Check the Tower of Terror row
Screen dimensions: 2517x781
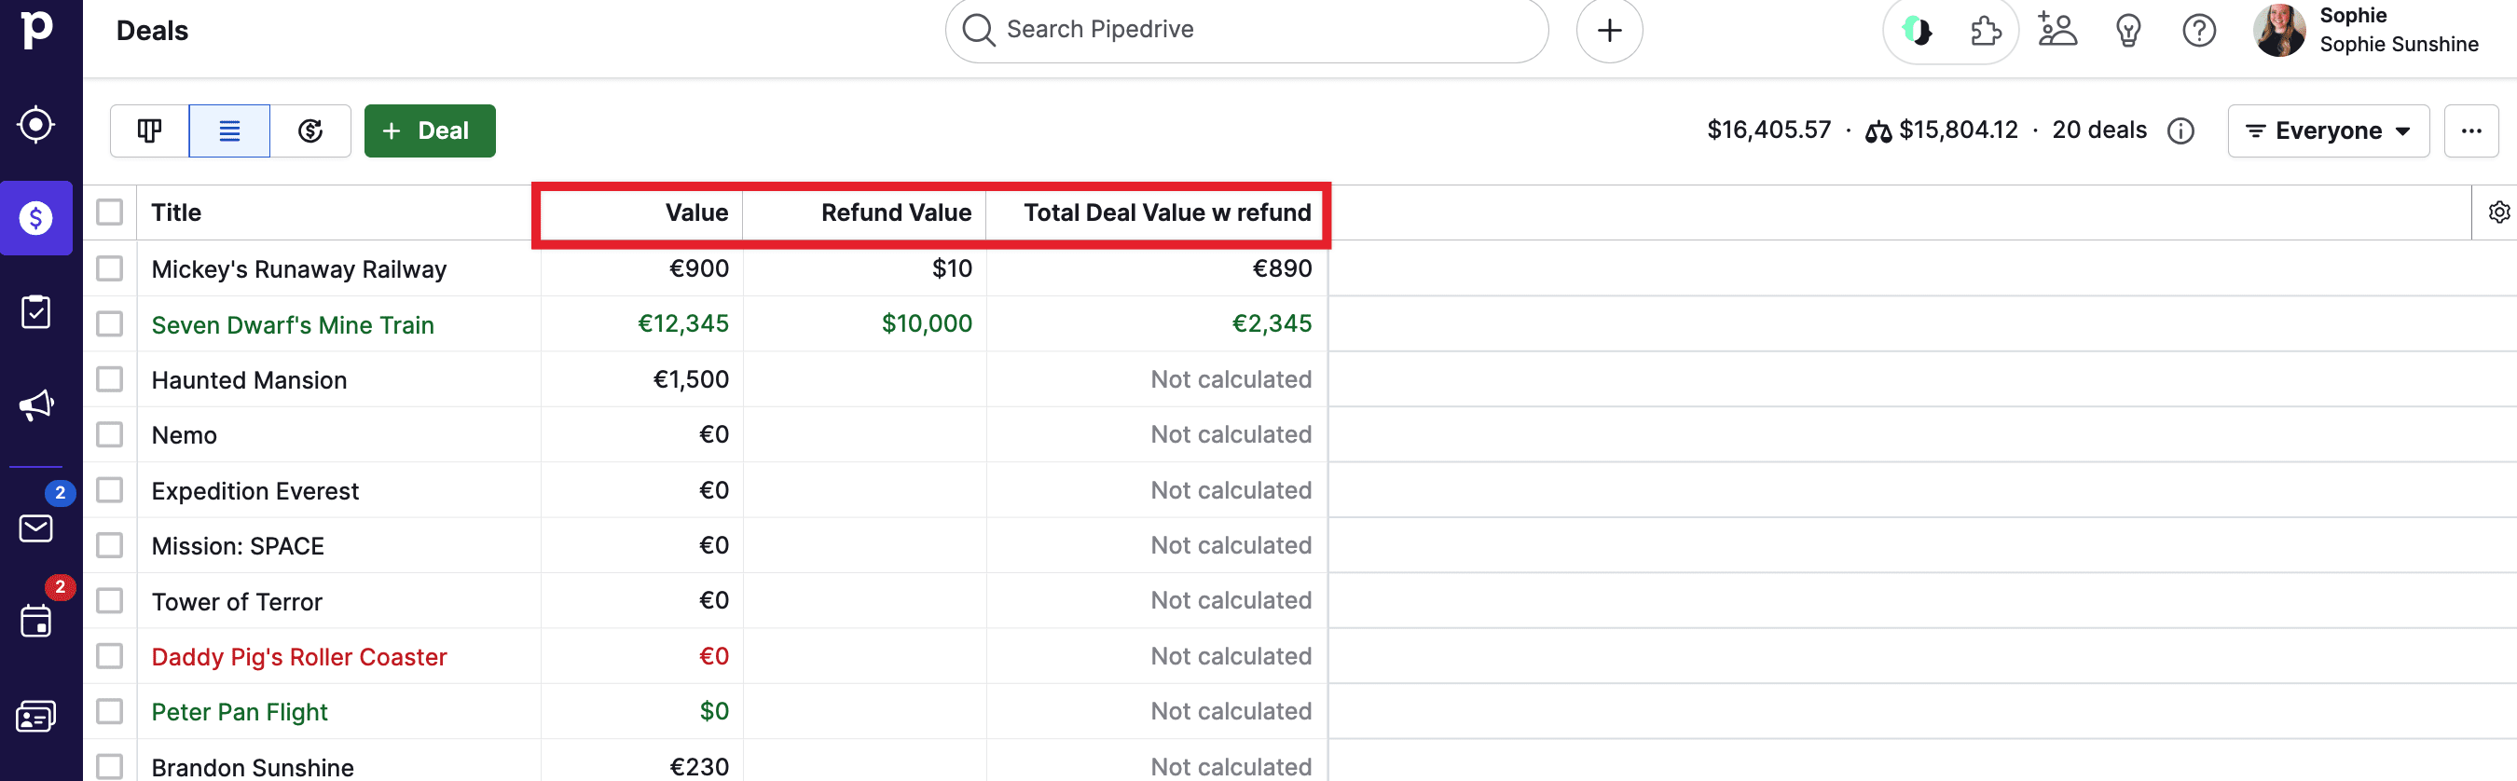point(109,601)
